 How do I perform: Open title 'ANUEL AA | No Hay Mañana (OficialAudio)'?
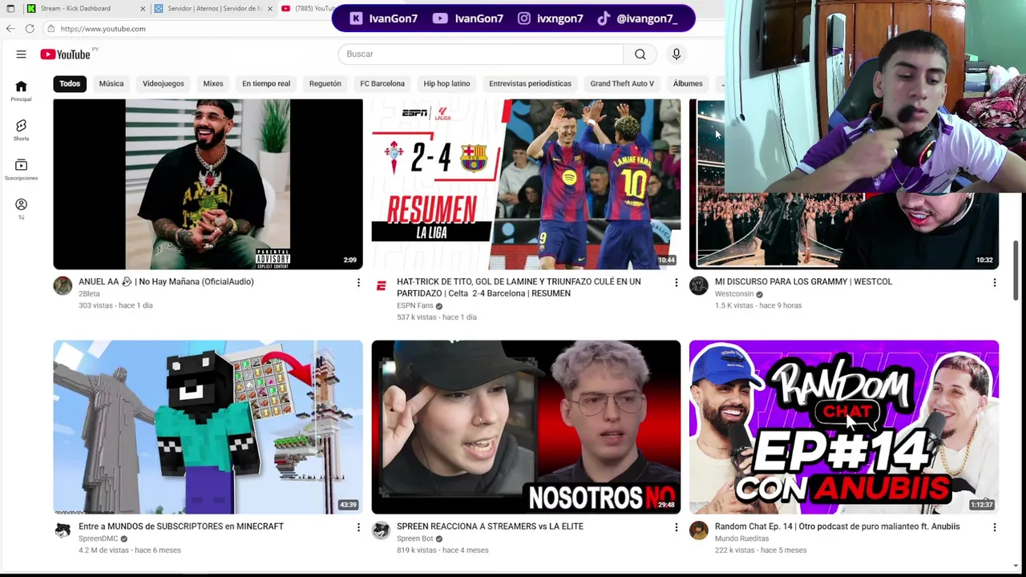(166, 282)
